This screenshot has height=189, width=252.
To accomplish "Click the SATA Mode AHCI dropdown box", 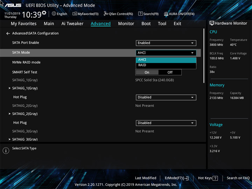I will [166, 53].
